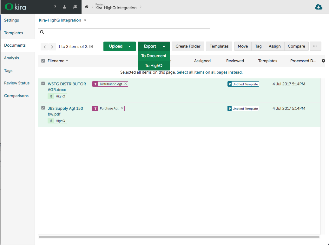Open the help question mark icon
This screenshot has width=329, height=245.
click(55, 7)
